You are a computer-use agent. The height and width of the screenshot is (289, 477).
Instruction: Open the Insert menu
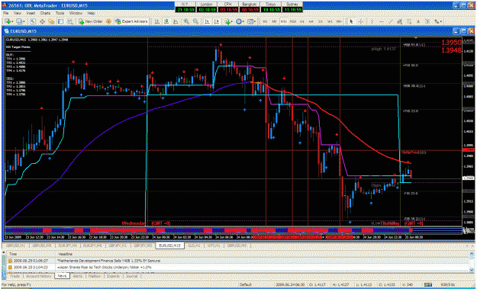[x=31, y=14]
